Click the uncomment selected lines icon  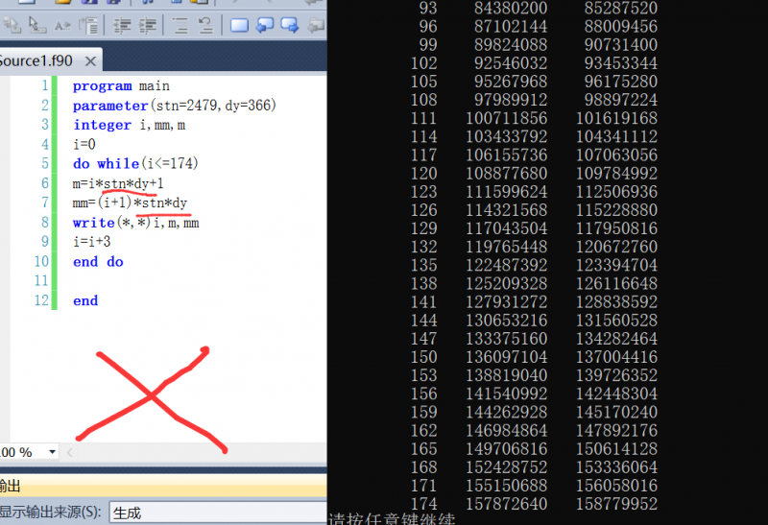[205, 25]
